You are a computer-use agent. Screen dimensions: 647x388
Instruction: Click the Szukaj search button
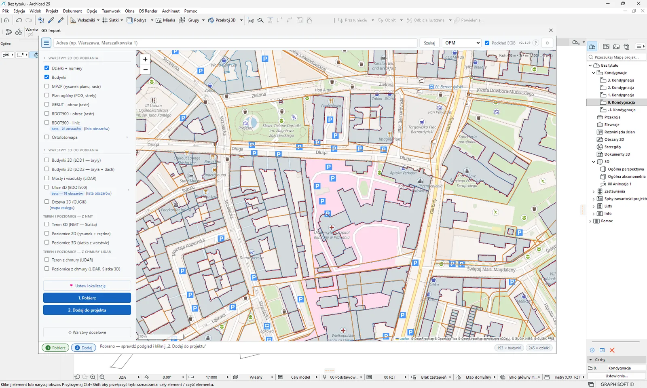point(429,43)
